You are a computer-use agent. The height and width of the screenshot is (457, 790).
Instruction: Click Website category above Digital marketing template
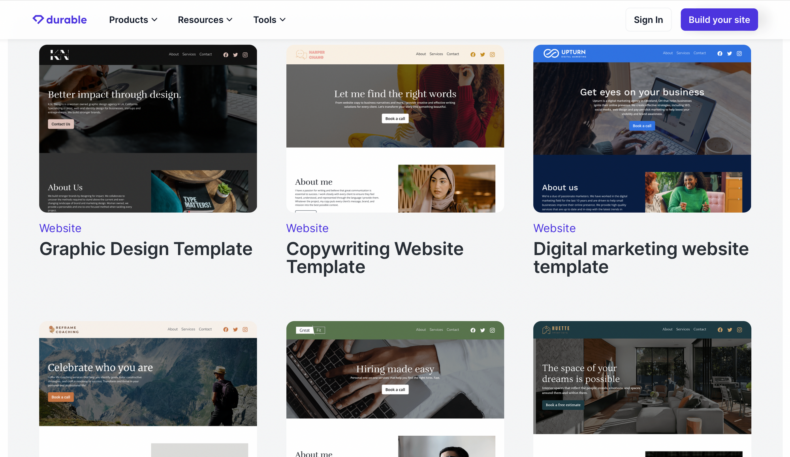pyautogui.click(x=554, y=228)
